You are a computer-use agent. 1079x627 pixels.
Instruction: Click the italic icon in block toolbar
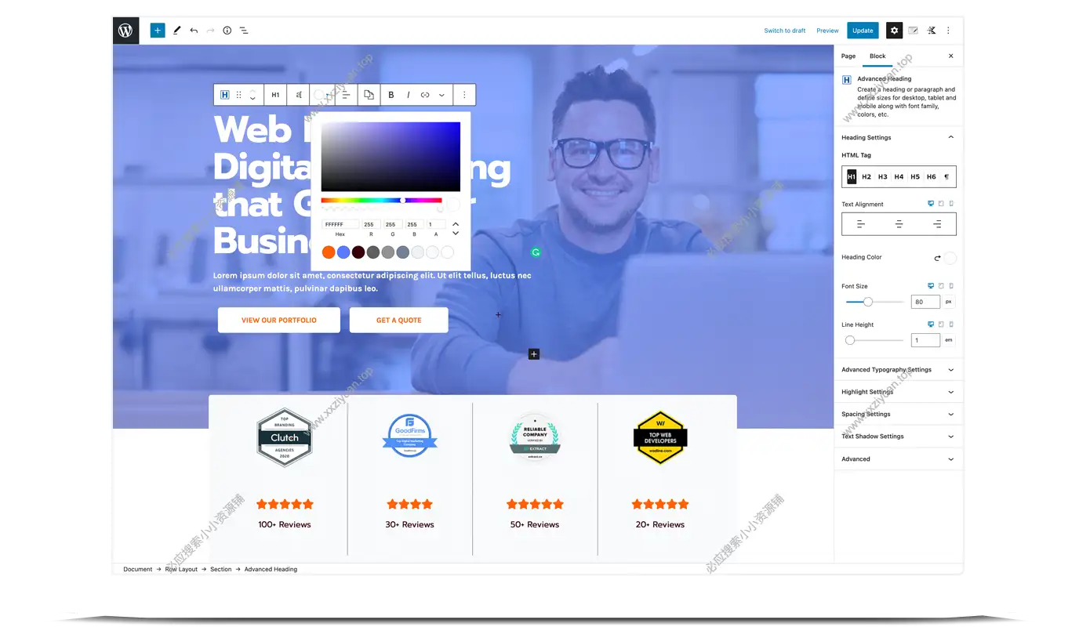coord(408,95)
